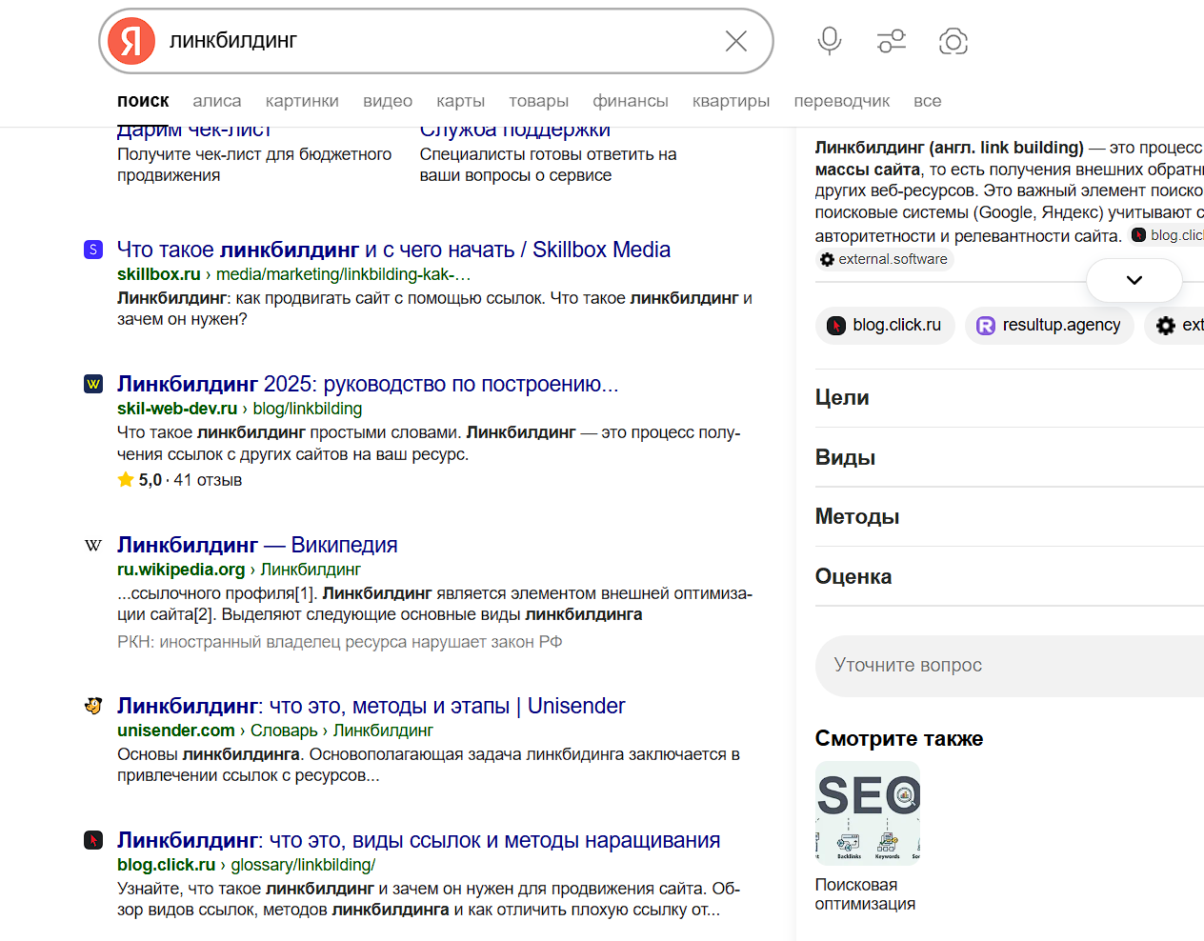Open Линкбилдинг 2025 руководство result
Viewport: 1204px width, 941px height.
pyautogui.click(x=368, y=384)
